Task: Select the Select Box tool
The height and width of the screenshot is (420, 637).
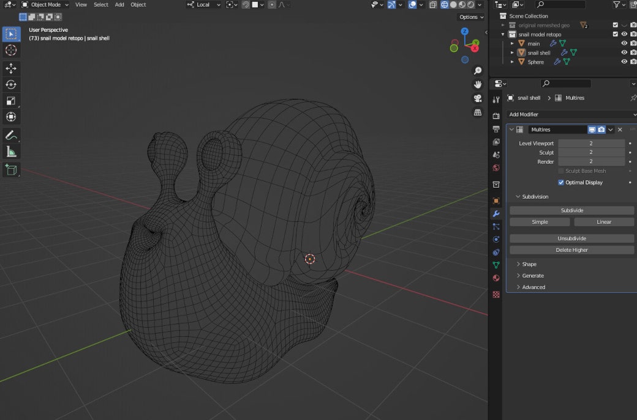Action: click(x=11, y=34)
